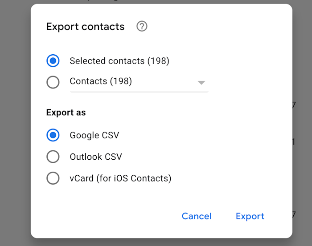Dismiss dialog via dimmed backdrop on the left
Viewport: 312px width, 246px height.
click(15, 123)
